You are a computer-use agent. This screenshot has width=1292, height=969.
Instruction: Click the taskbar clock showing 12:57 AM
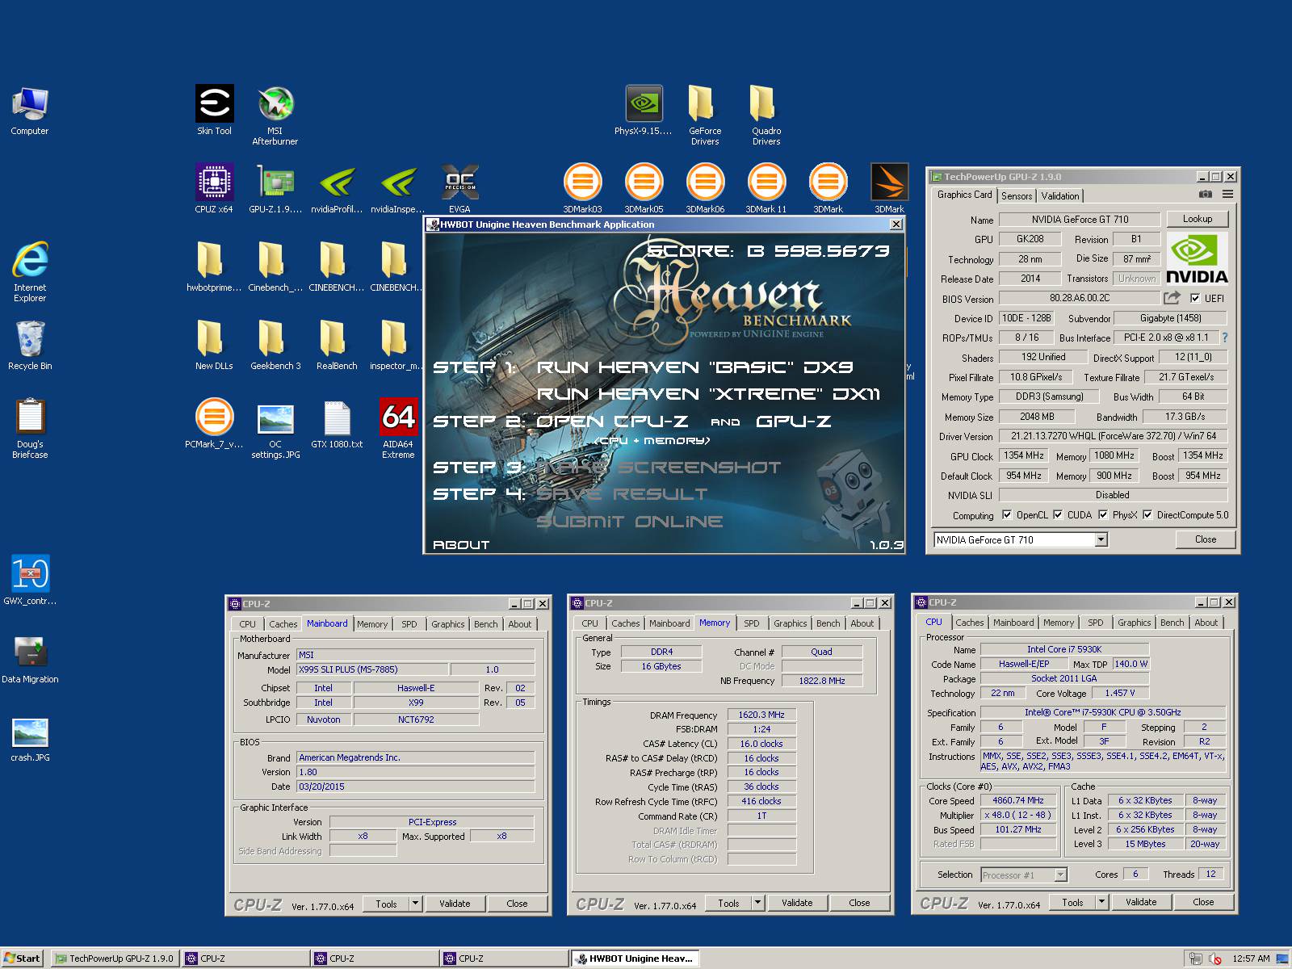[x=1251, y=959]
